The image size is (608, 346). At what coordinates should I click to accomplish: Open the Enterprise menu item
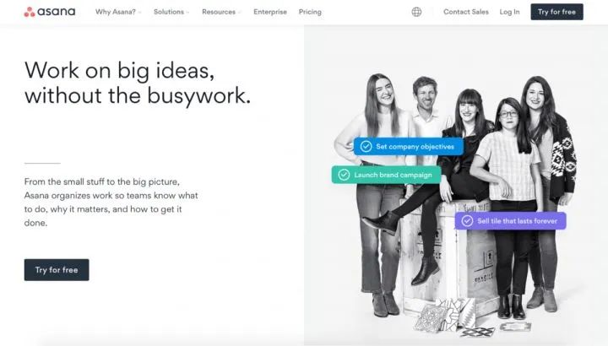(270, 12)
